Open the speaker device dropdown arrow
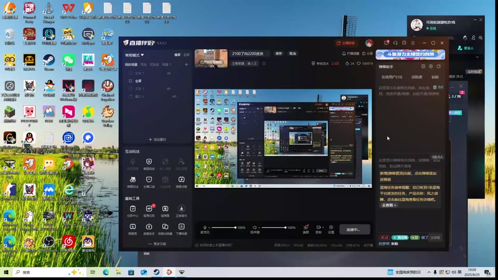The height and width of the screenshot is (280, 498). coord(259,228)
